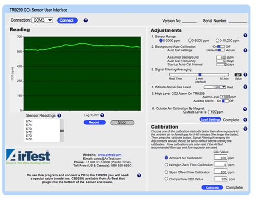Open the COM3 connection dropdown
This screenshot has height=198, width=256.
click(x=42, y=20)
